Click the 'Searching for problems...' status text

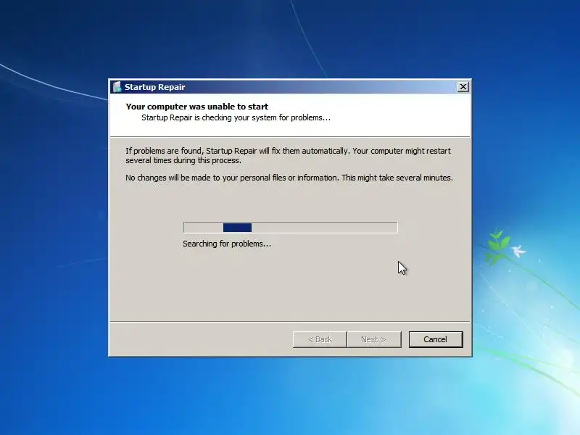[x=227, y=244]
